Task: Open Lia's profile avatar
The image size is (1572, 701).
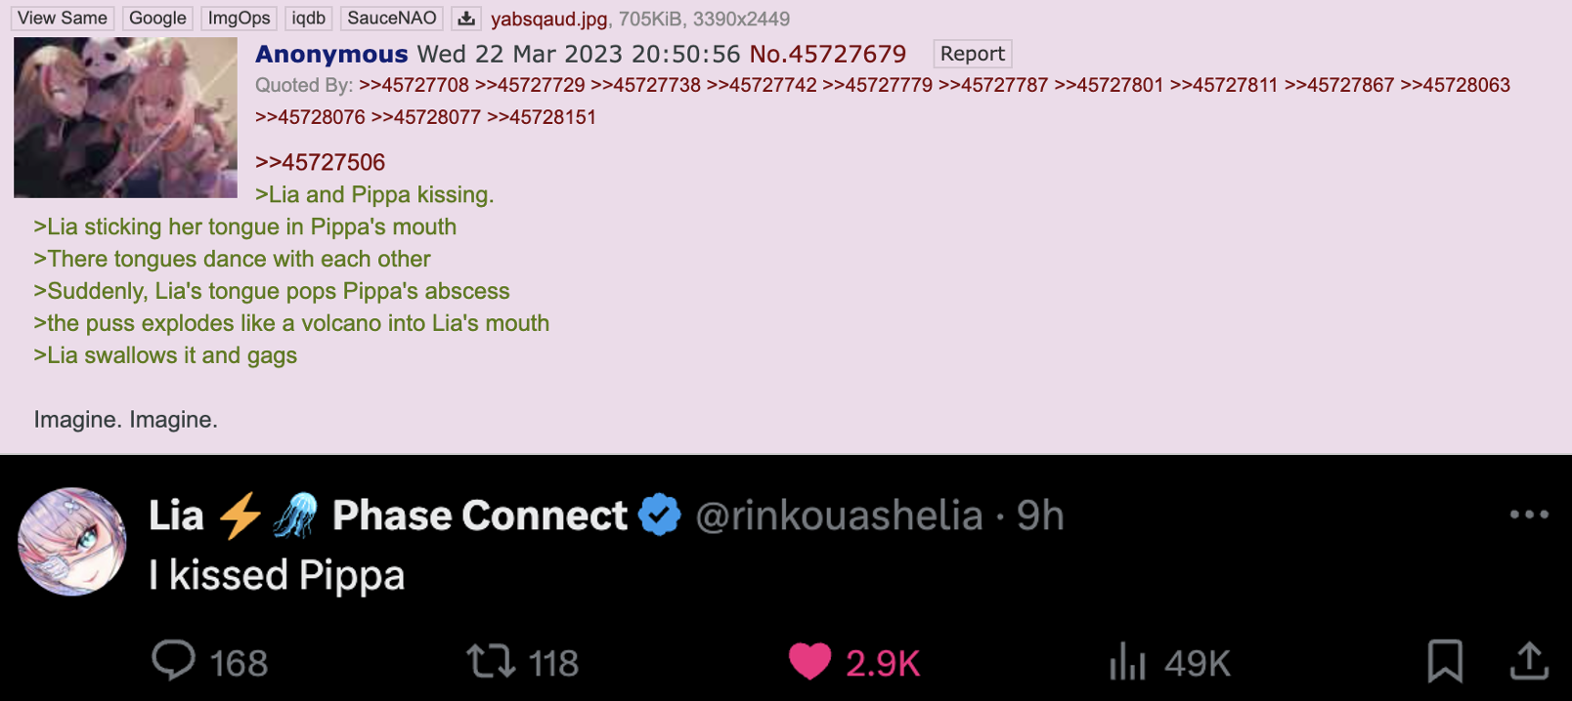Action: (72, 542)
